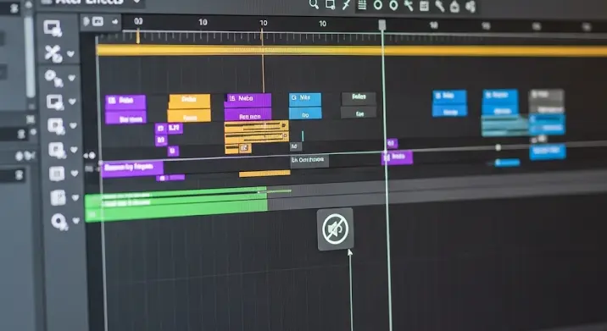The width and height of the screenshot is (607, 331).
Task: Select the teal clip among the blue clips
Action: tap(504, 126)
